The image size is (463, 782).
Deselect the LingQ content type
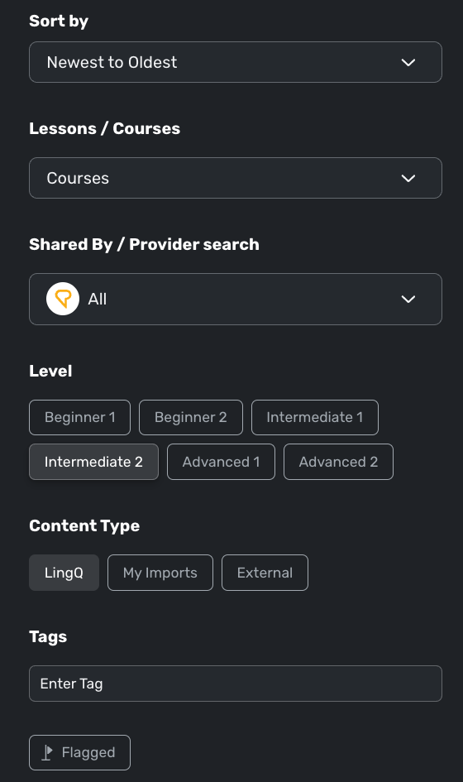[x=64, y=573]
